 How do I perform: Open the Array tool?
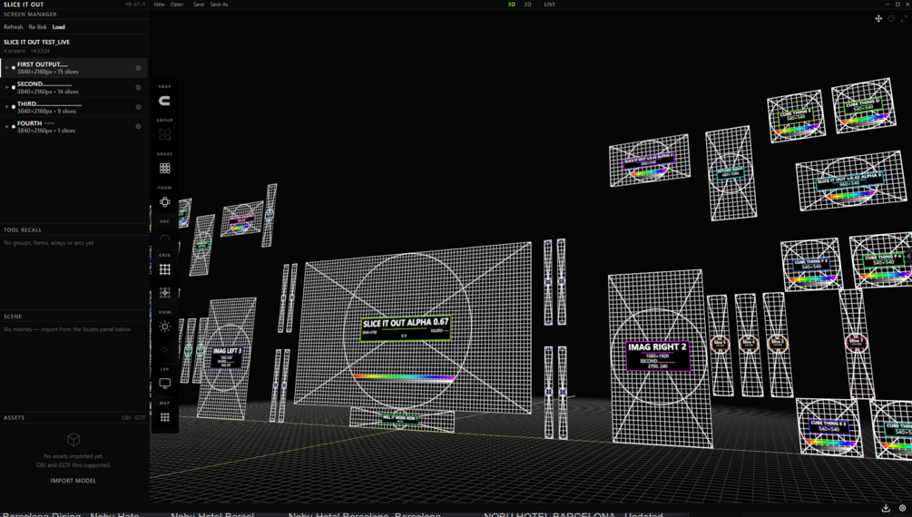click(x=164, y=168)
